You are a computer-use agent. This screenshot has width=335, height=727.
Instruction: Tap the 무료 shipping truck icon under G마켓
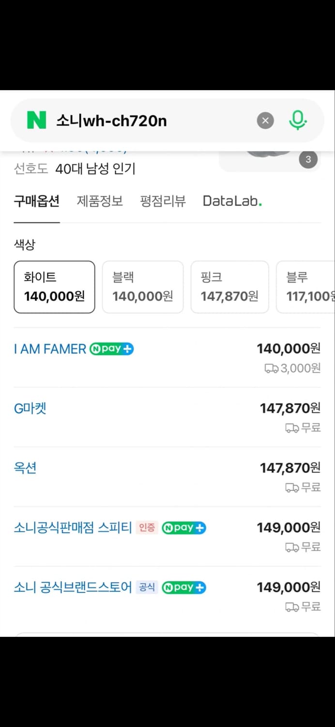291,428
